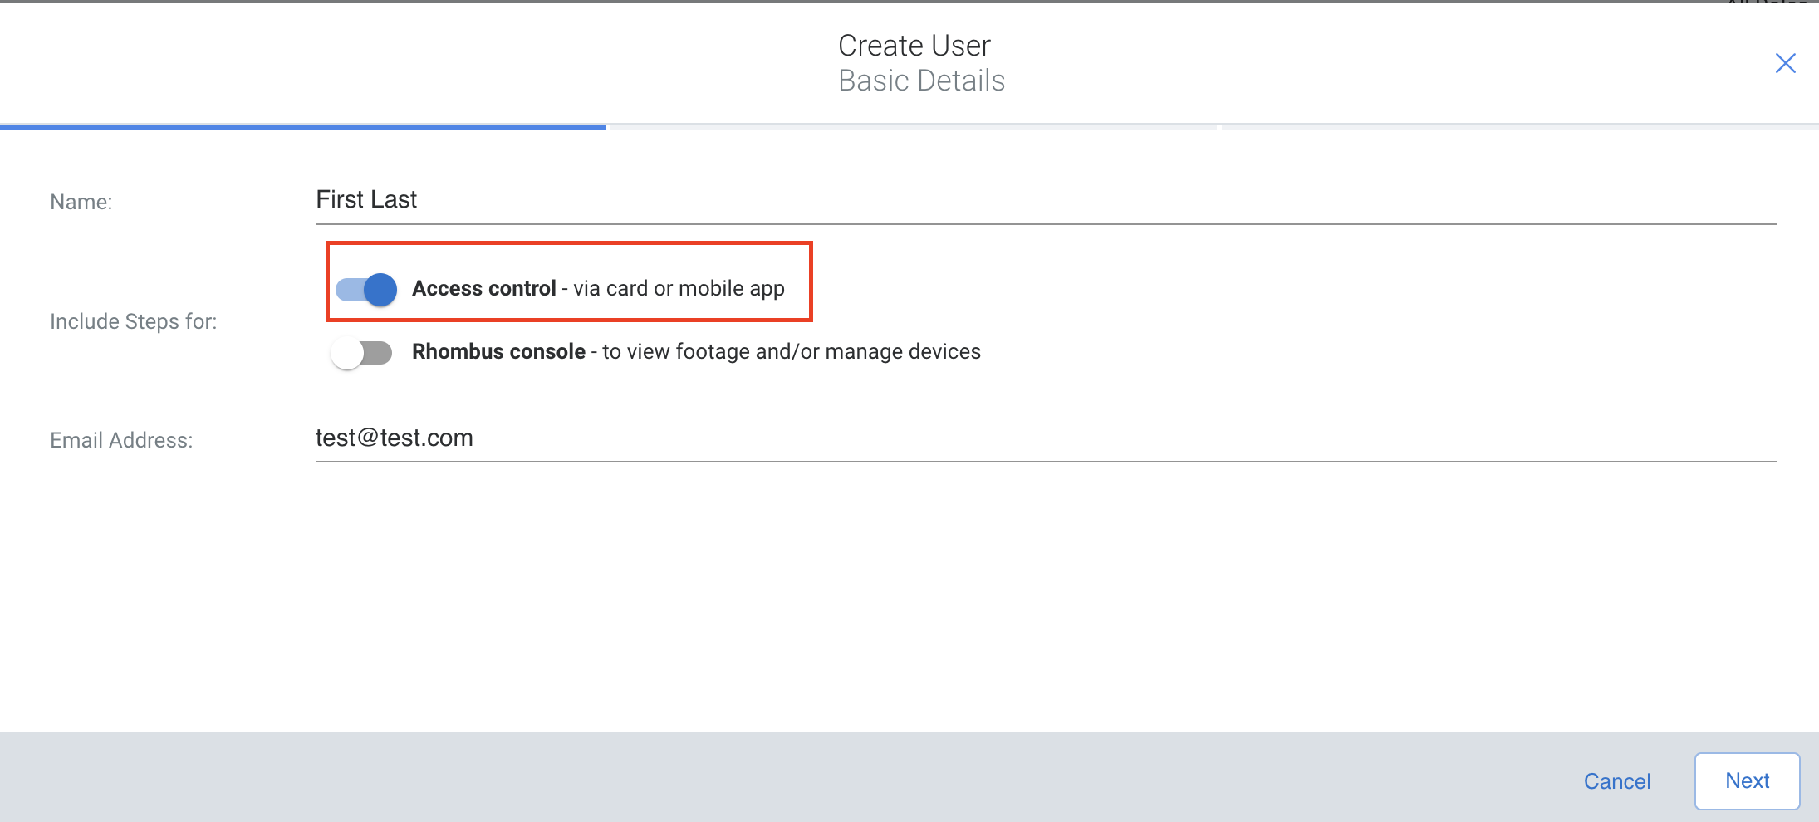Screen dimensions: 1819x822
Task: Click the Name input field
Action: (x=748, y=201)
